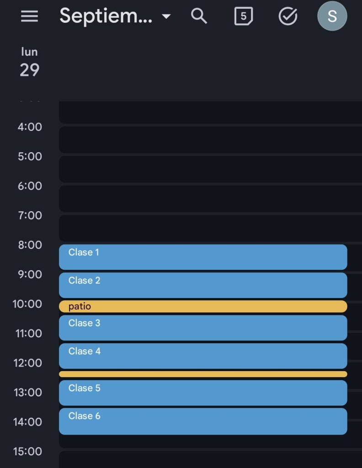Open the Clase 5 event
The image size is (362, 468).
203,393
